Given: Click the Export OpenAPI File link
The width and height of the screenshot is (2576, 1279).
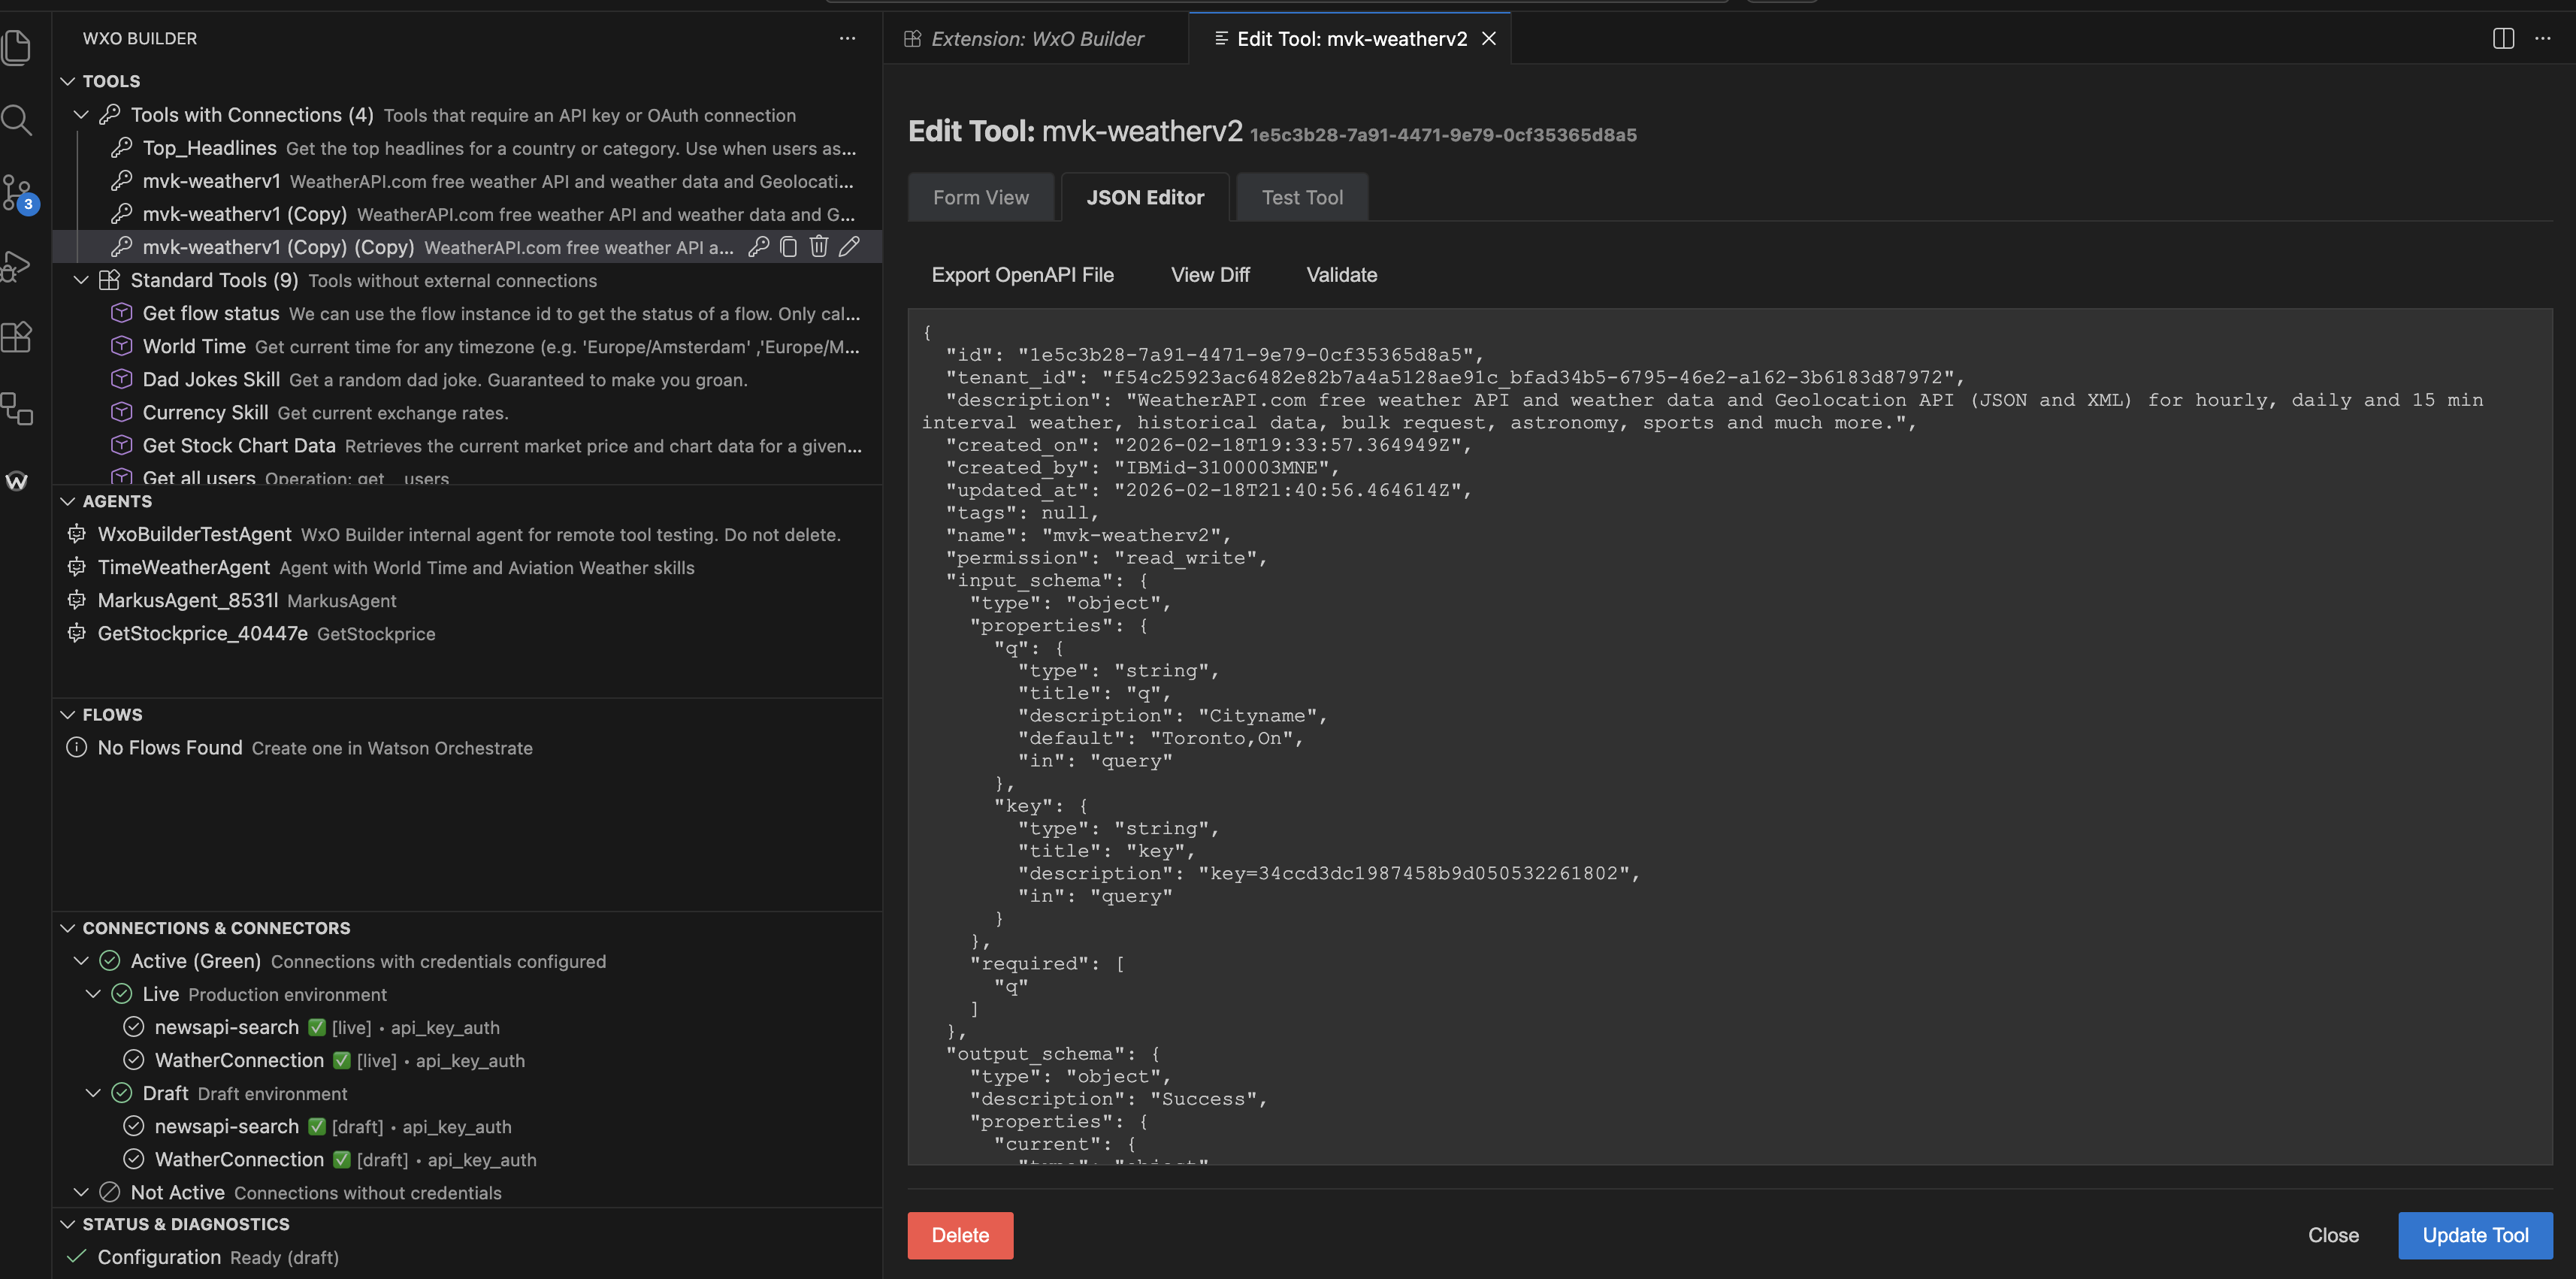Looking at the screenshot, I should point(1023,275).
